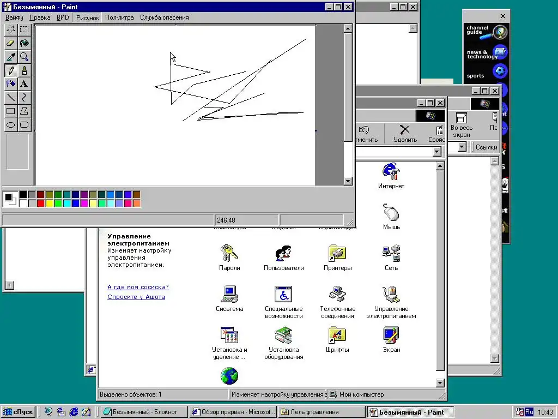Open the Специальные возможности icon
Screen dimensions: 558x419
tap(283, 302)
